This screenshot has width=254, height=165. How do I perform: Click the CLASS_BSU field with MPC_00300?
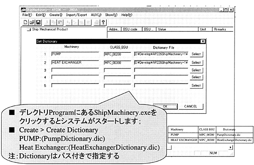click(117, 63)
